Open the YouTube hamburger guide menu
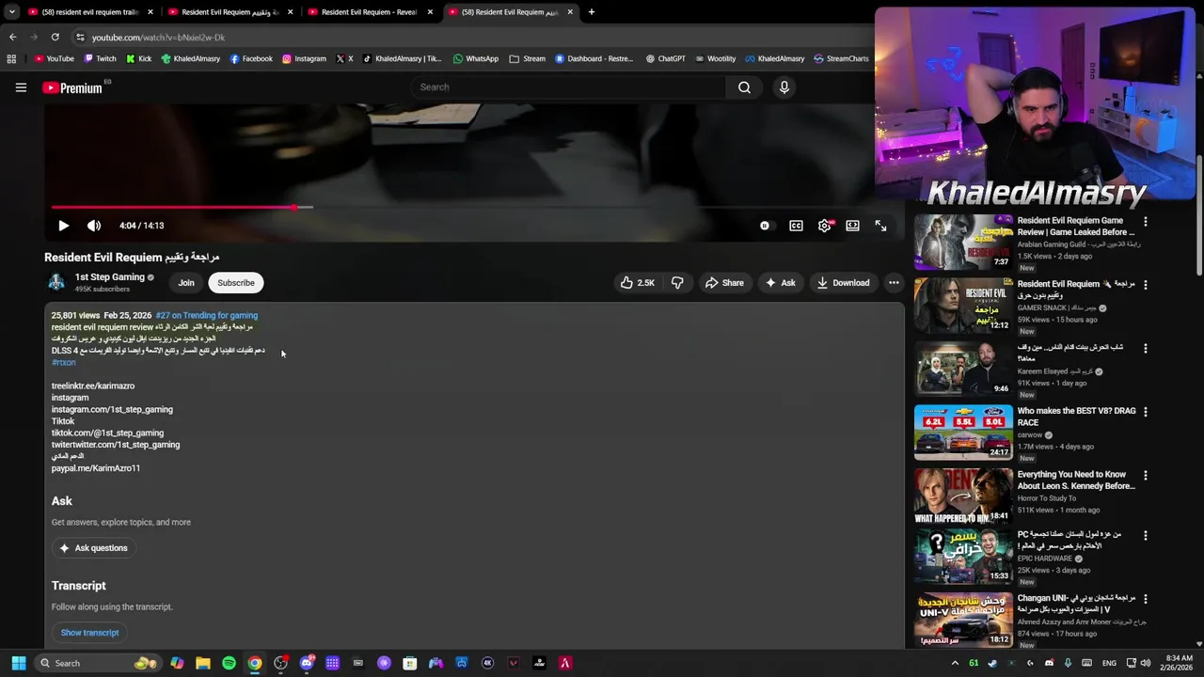 click(x=21, y=87)
